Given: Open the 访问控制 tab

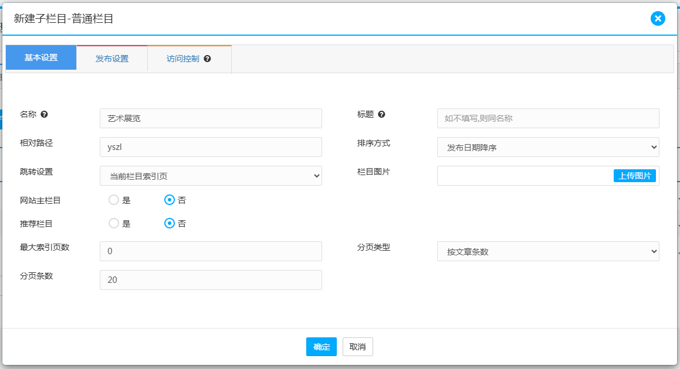Looking at the screenshot, I should [x=182, y=59].
